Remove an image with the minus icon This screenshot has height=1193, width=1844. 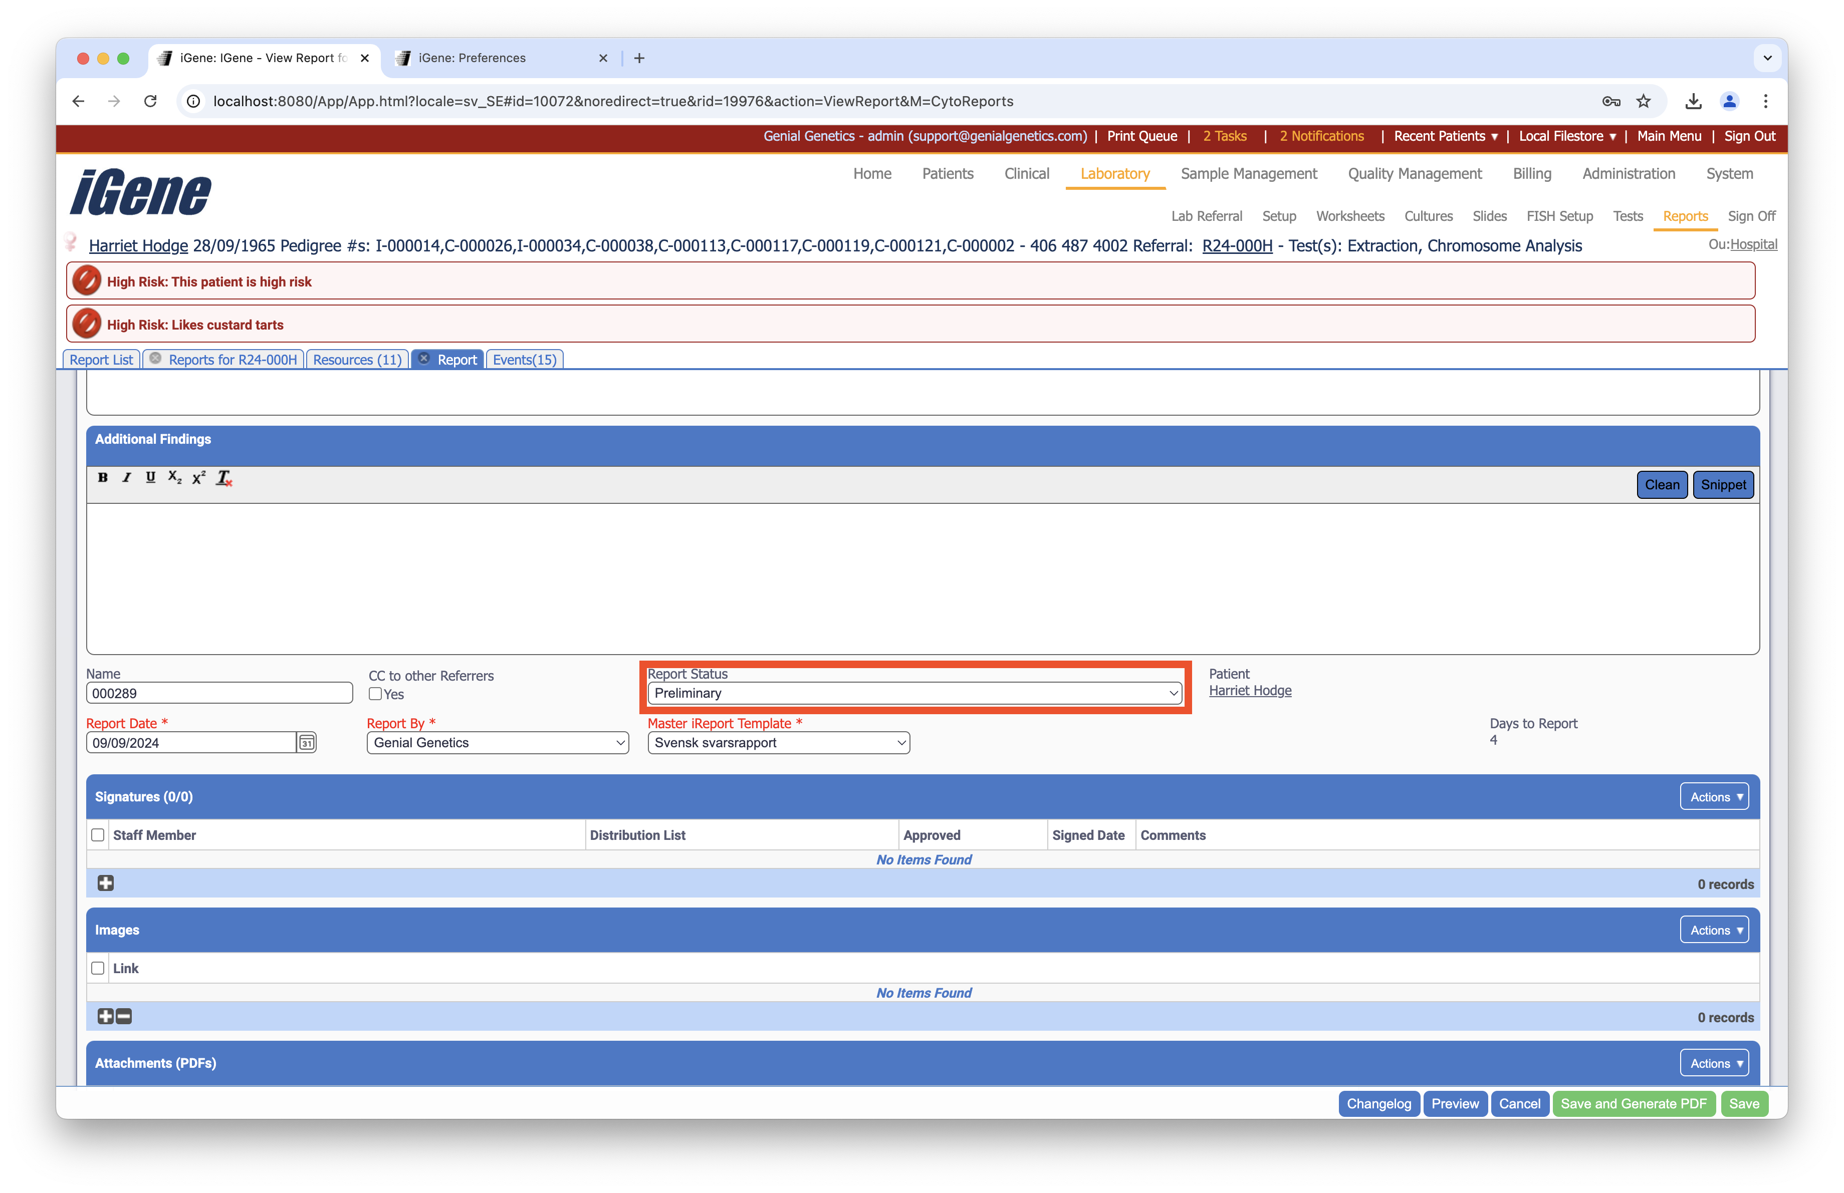pyautogui.click(x=124, y=1017)
